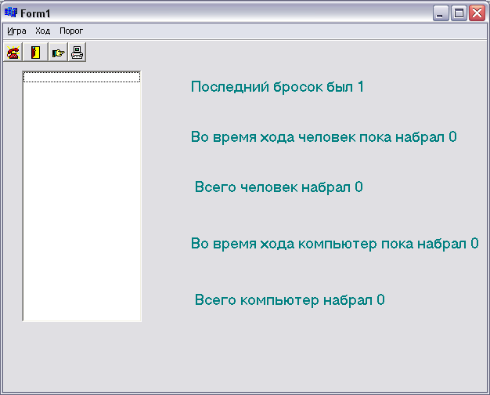Screen dimensions: 490x395
Task: Click the red telephone toolbar icon
Action: [13, 53]
